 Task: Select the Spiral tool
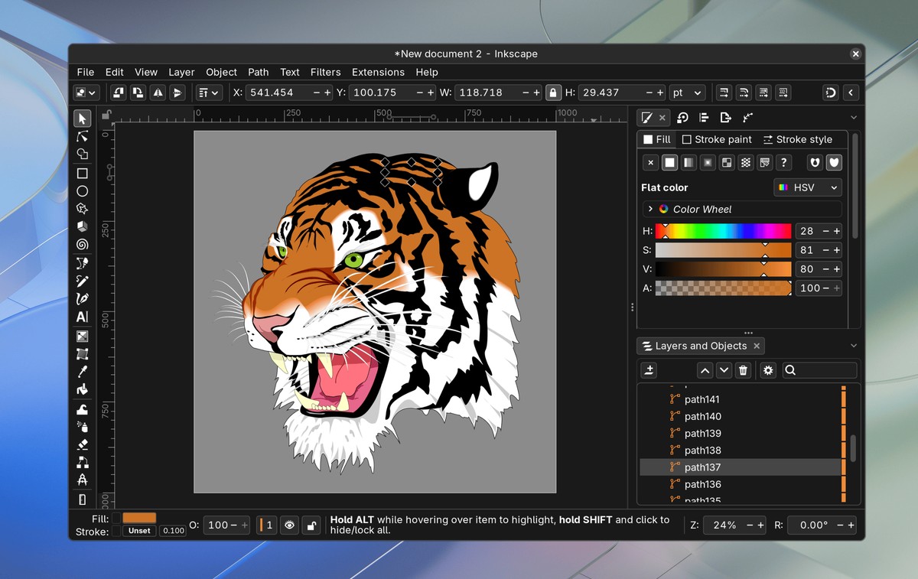(82, 245)
